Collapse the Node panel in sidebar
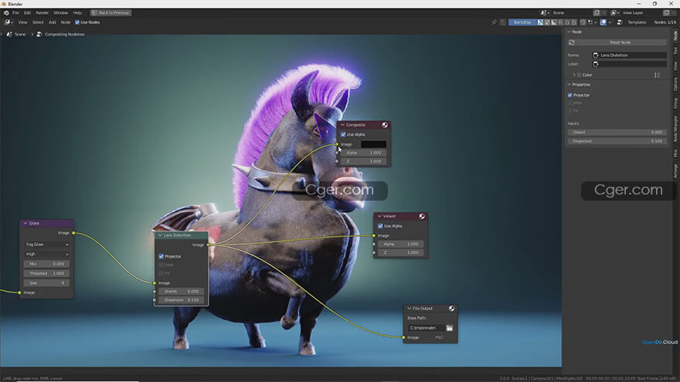Viewport: 680px width, 382px height. pyautogui.click(x=569, y=32)
